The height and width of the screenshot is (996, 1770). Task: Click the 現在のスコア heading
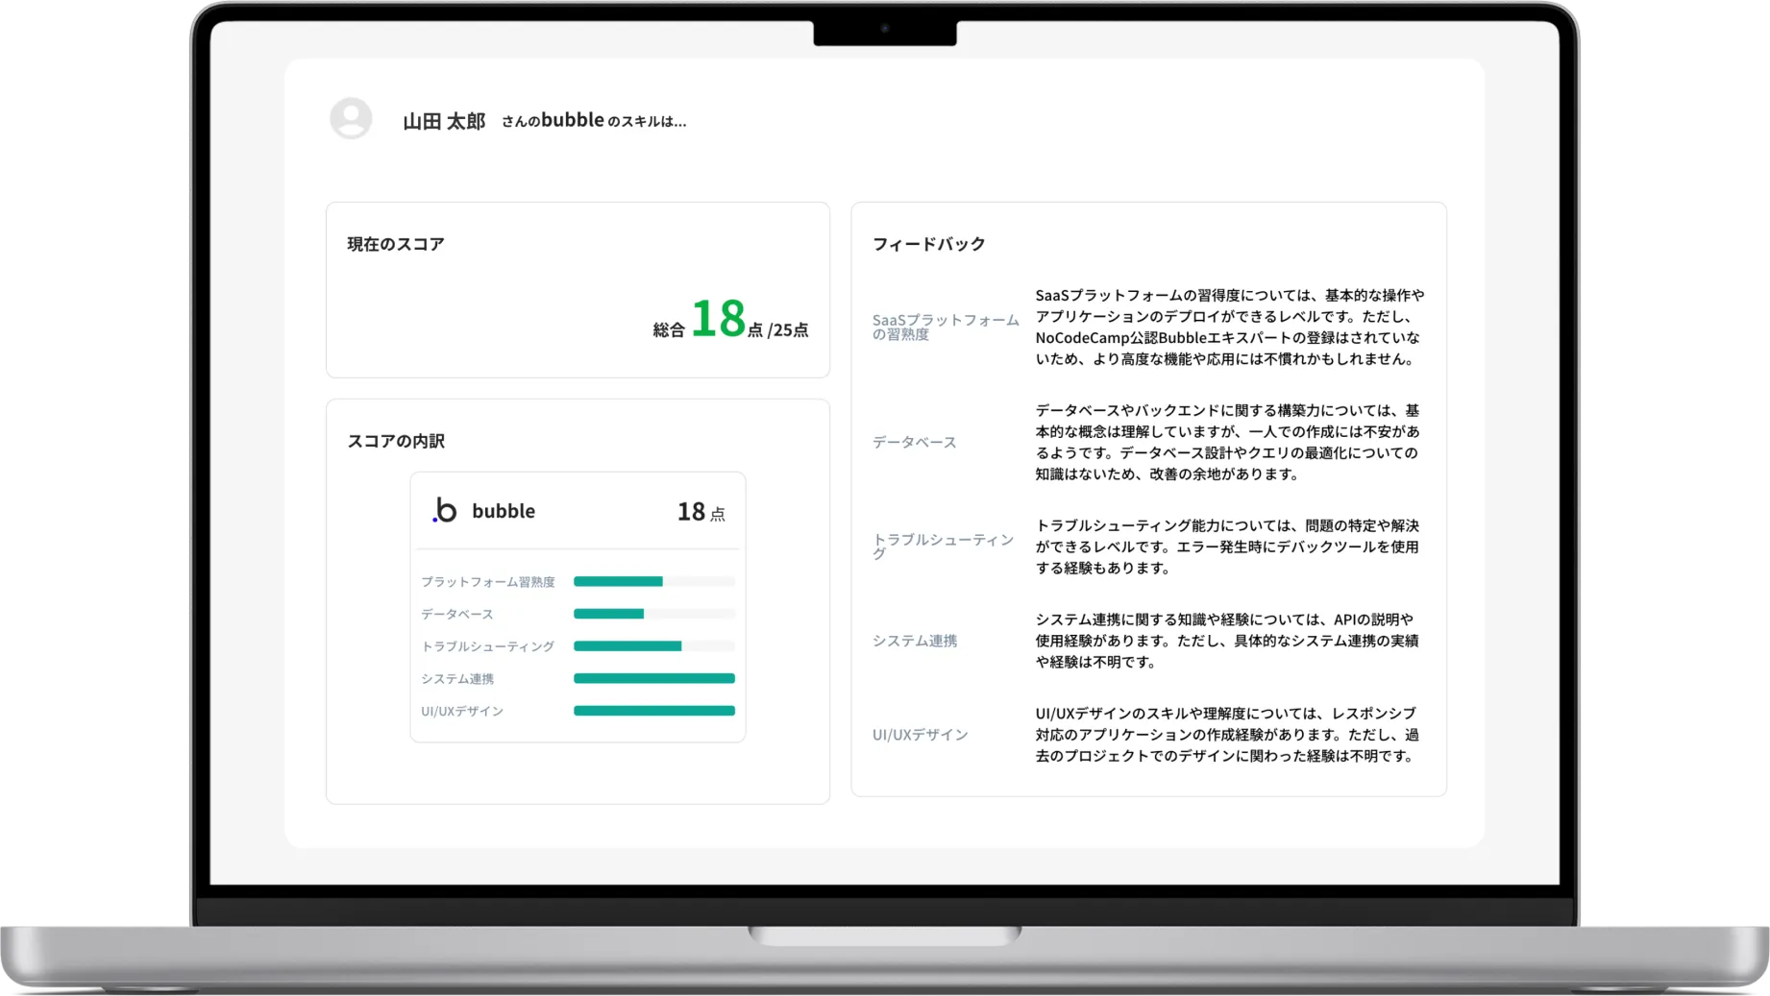[396, 244]
